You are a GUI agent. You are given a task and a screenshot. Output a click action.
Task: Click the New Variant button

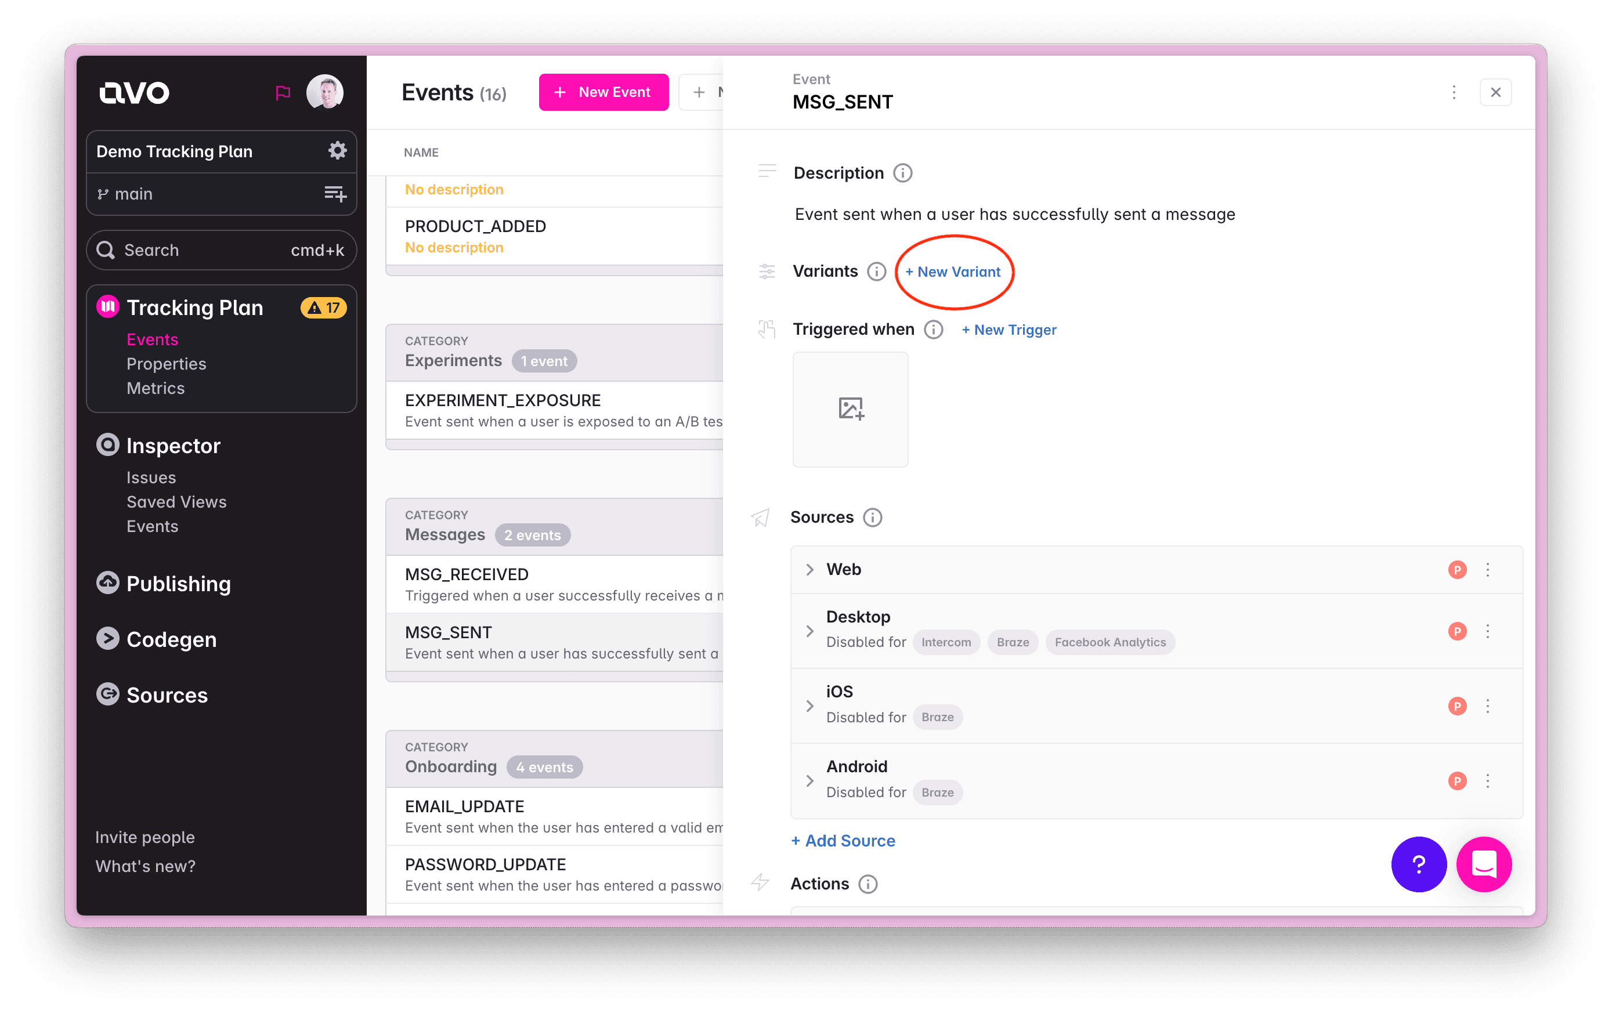tap(953, 271)
